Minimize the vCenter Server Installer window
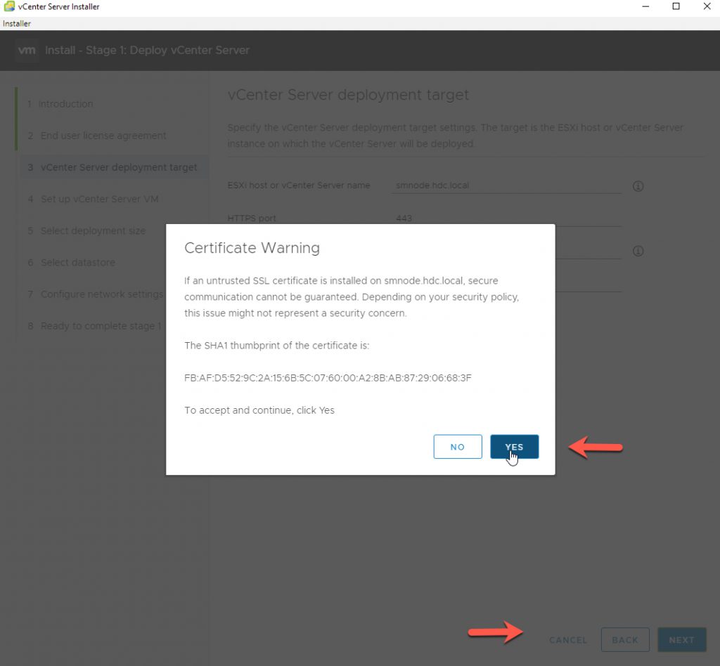Image resolution: width=720 pixels, height=666 pixels. coord(645,6)
